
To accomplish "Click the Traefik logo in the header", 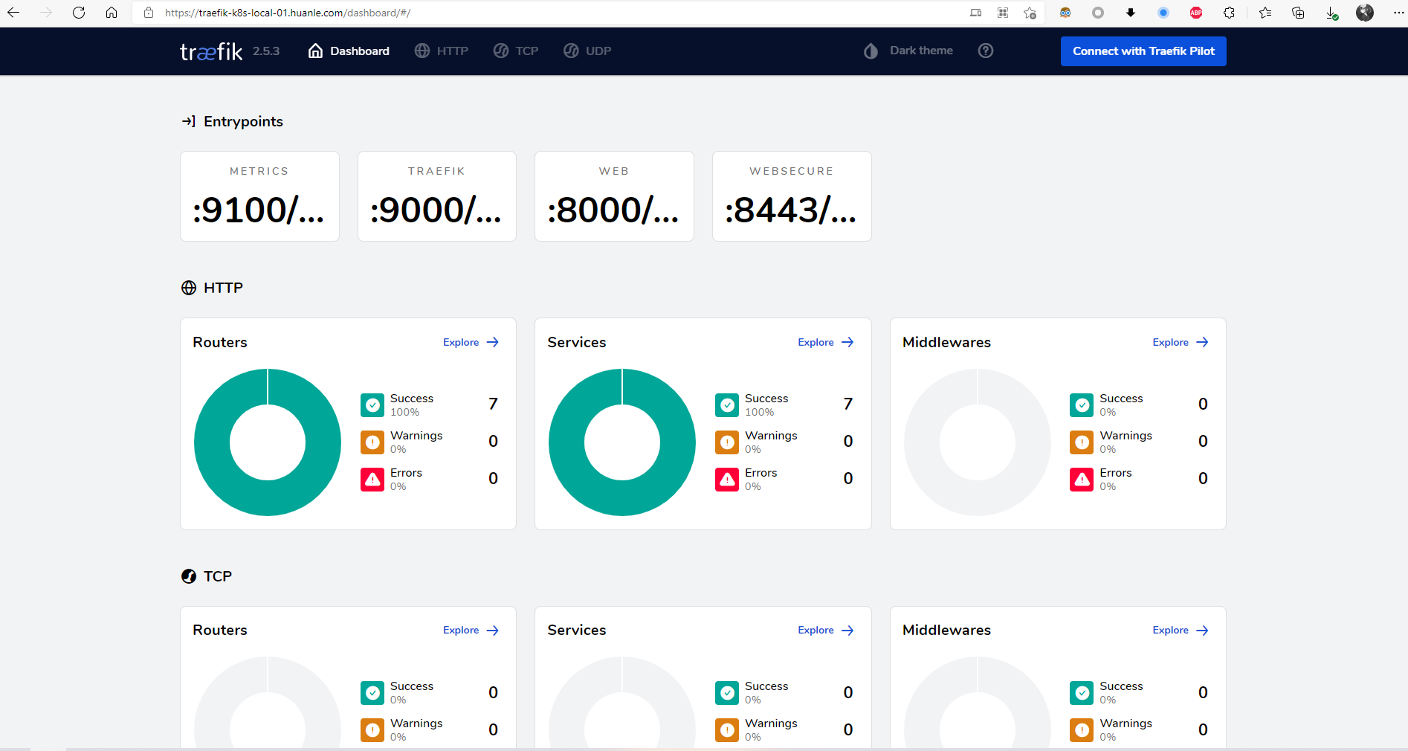I will click(211, 51).
